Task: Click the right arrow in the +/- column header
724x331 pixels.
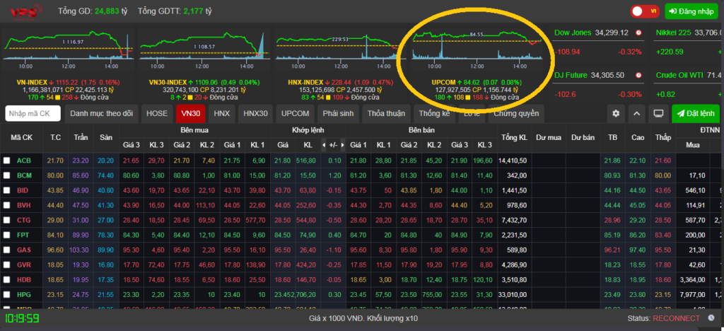Action: (x=341, y=145)
